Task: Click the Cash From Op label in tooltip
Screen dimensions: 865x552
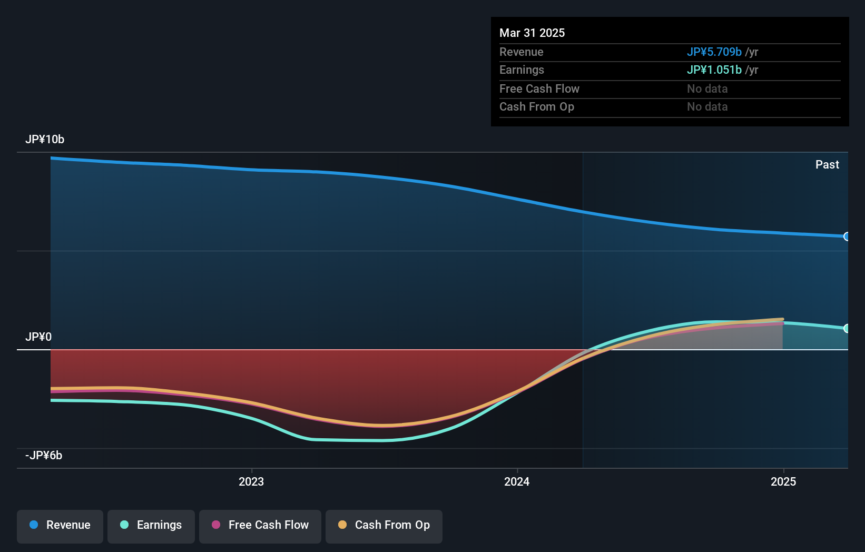Action: click(537, 107)
